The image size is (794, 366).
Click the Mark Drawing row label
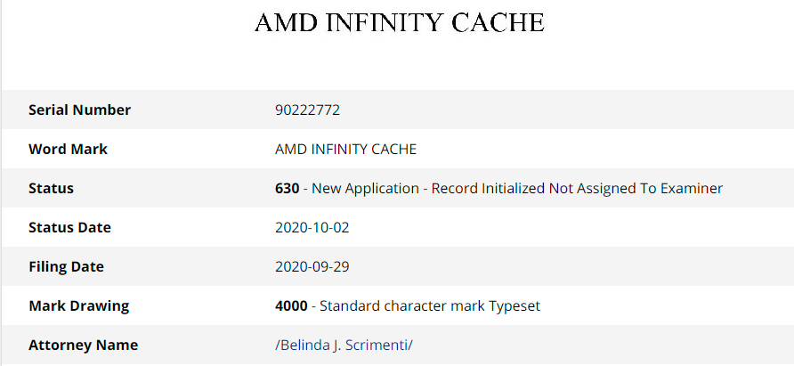pos(78,305)
